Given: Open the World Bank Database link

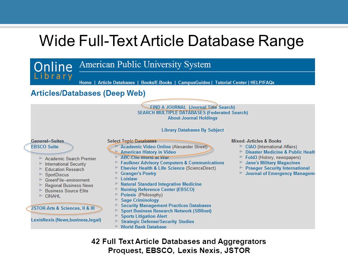Looking at the screenshot, I should point(144,227).
